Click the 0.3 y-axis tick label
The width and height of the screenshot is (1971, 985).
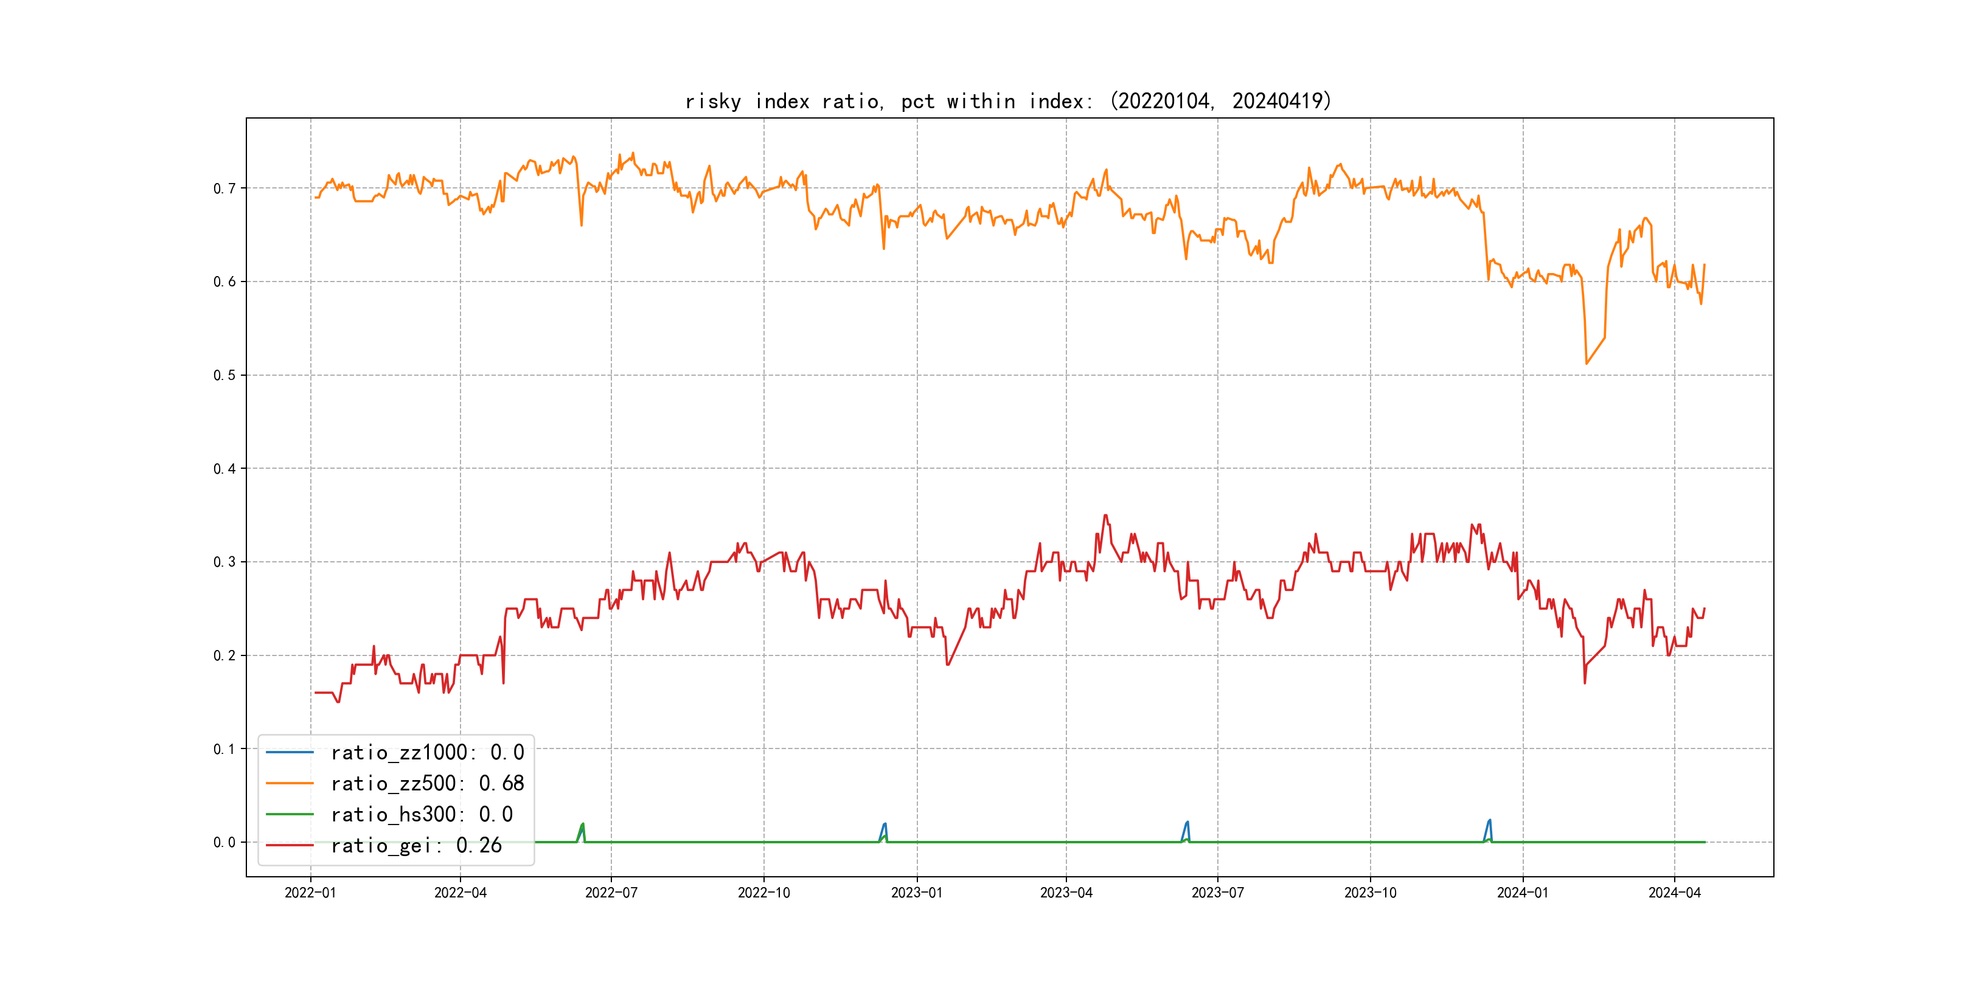[x=224, y=562]
